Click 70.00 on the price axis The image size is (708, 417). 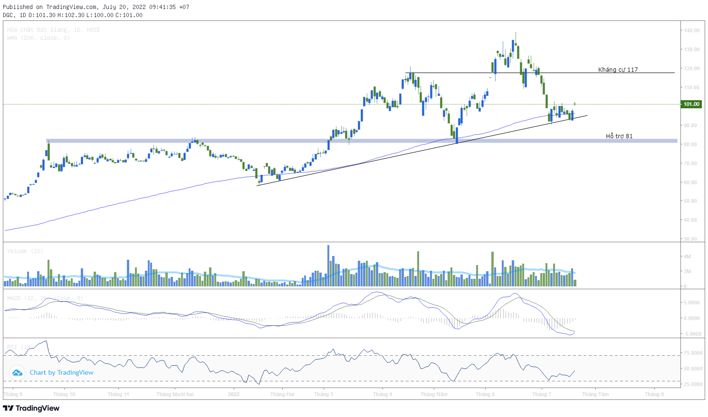coord(690,163)
